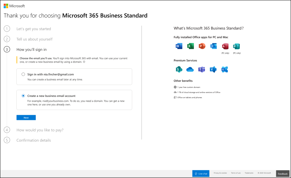Click the Yammer service icon
The width and height of the screenshot is (291, 178).
213,69
